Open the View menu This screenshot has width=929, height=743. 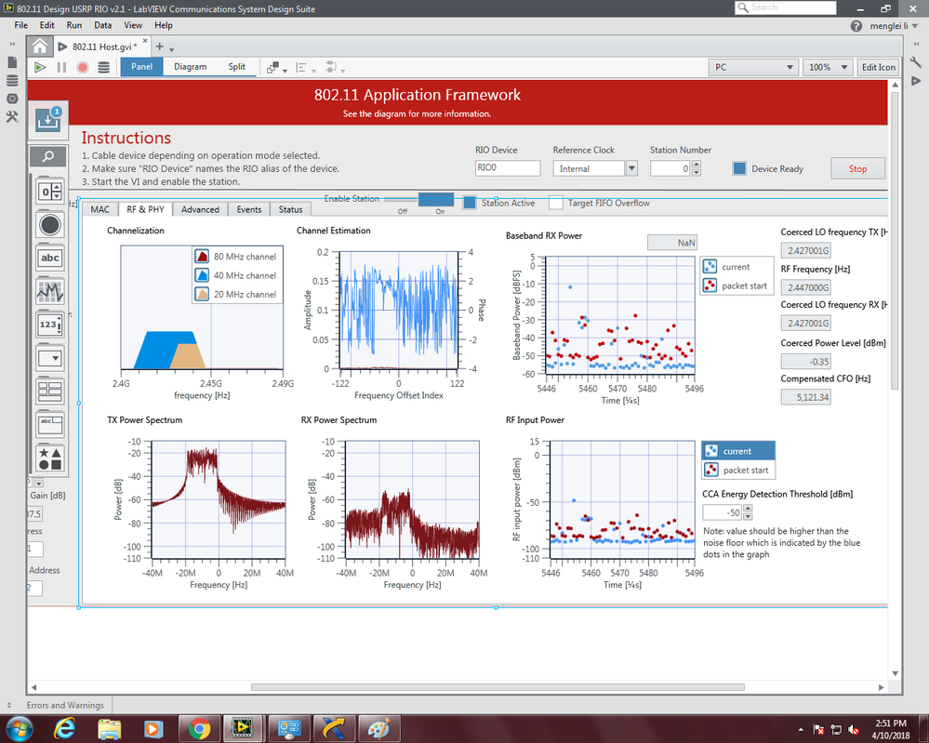pyautogui.click(x=133, y=25)
